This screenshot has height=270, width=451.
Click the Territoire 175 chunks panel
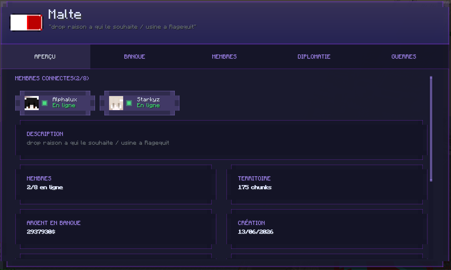(327, 184)
